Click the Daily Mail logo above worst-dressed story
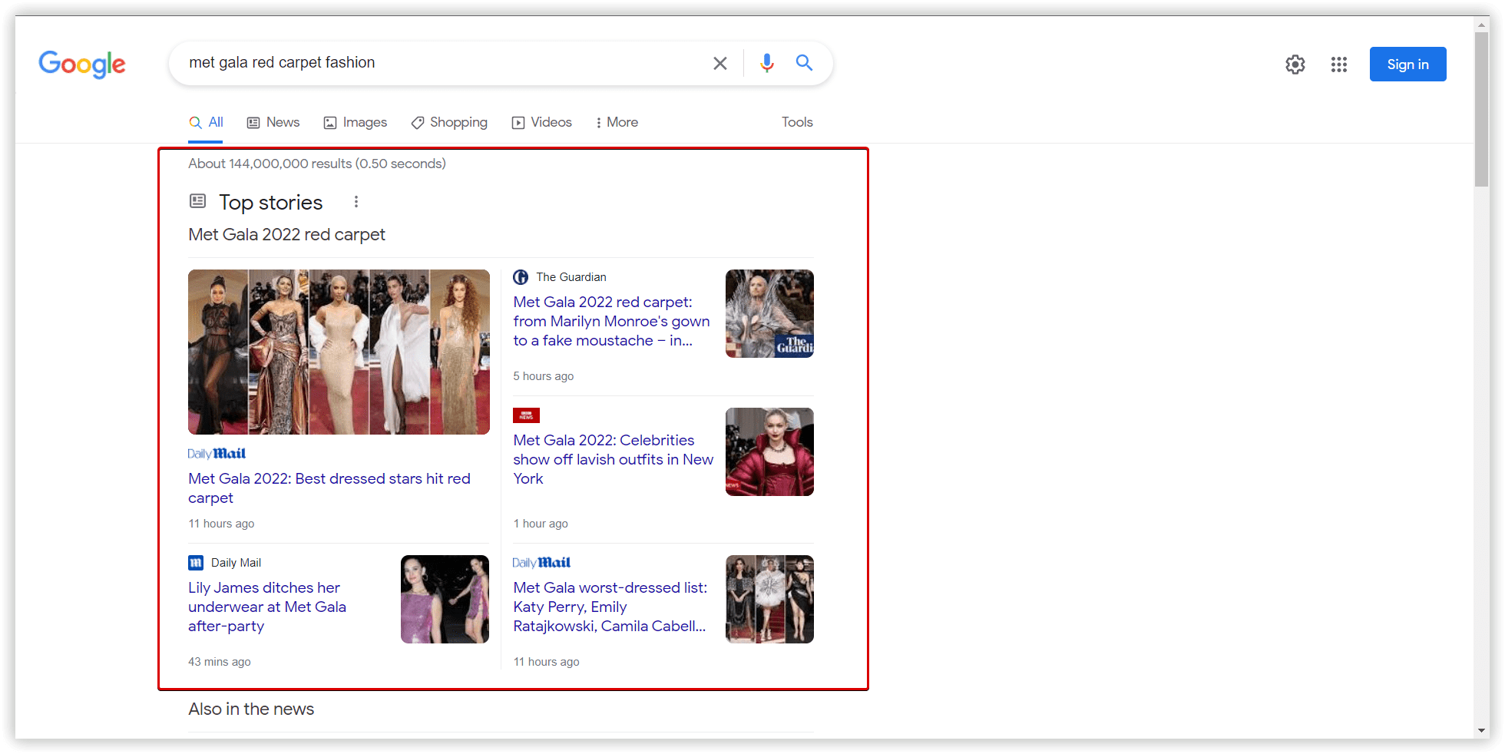The width and height of the screenshot is (1505, 754). click(x=541, y=563)
